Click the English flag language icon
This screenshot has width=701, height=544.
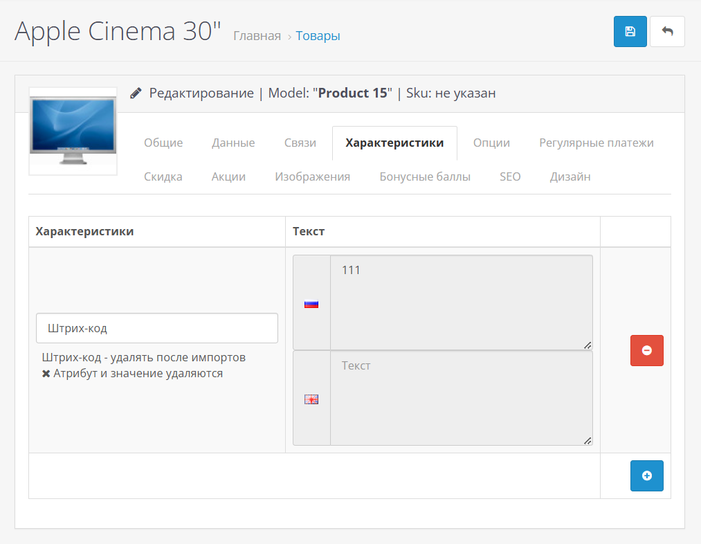click(x=311, y=399)
